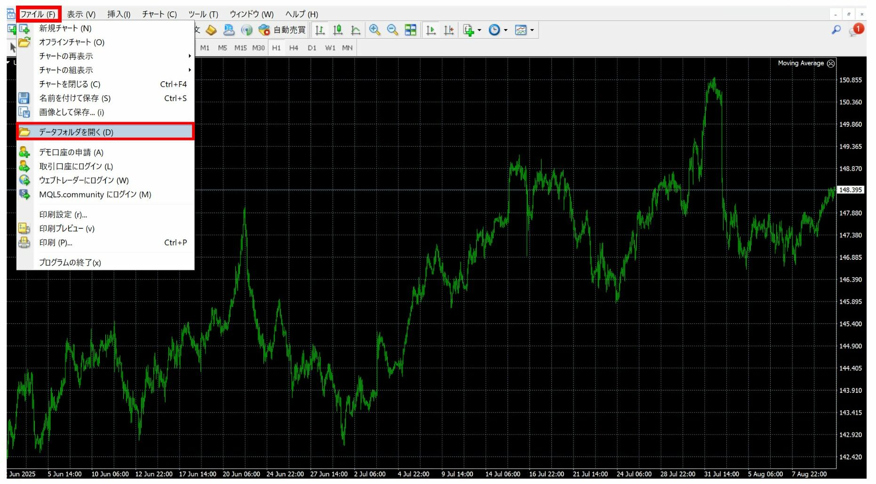
Task: Switch chart to line chart display
Action: coord(356,30)
